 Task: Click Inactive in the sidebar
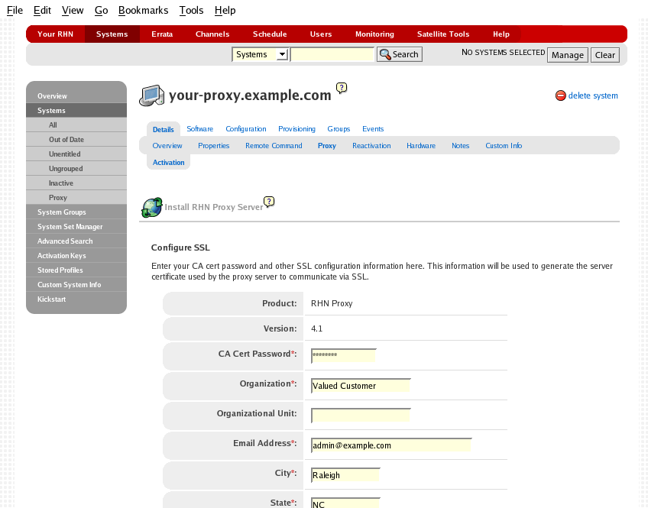coord(76,183)
